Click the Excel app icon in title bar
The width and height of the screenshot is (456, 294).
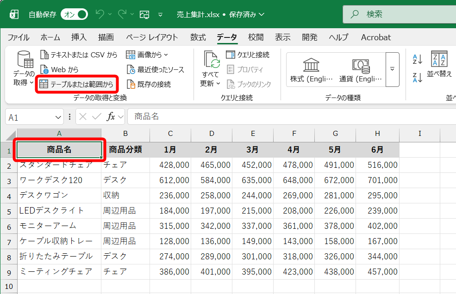[14, 14]
